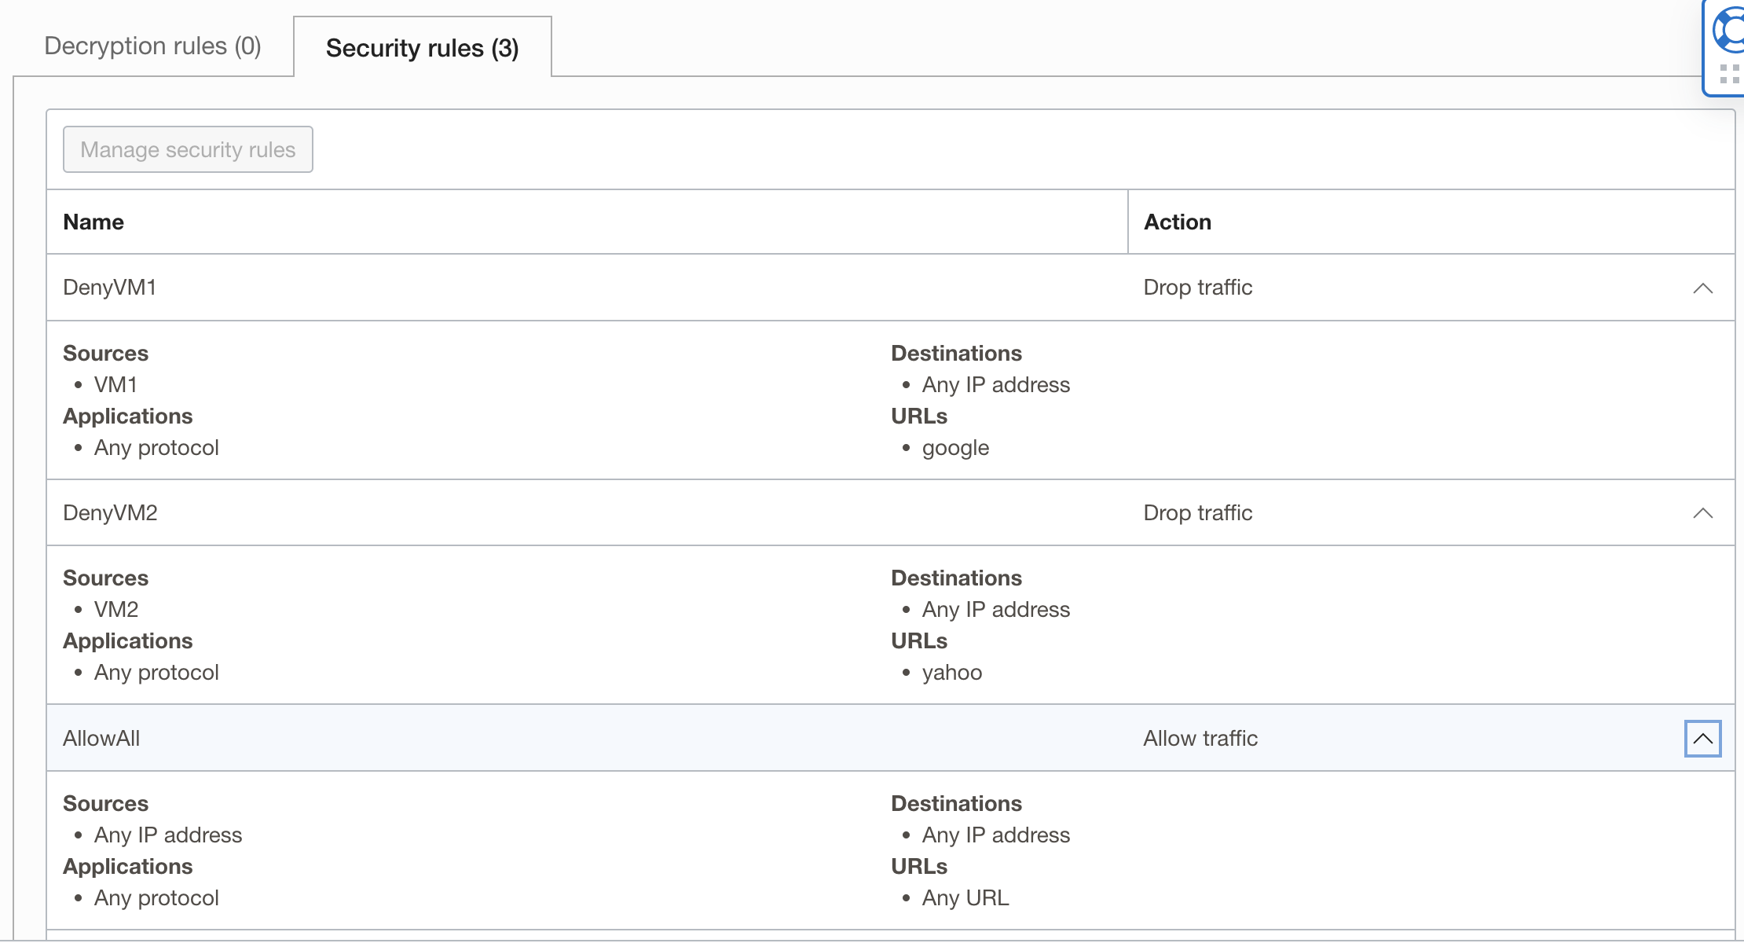1744x943 pixels.
Task: Click the drag handle dots below lifebuoy
Action: [x=1729, y=74]
